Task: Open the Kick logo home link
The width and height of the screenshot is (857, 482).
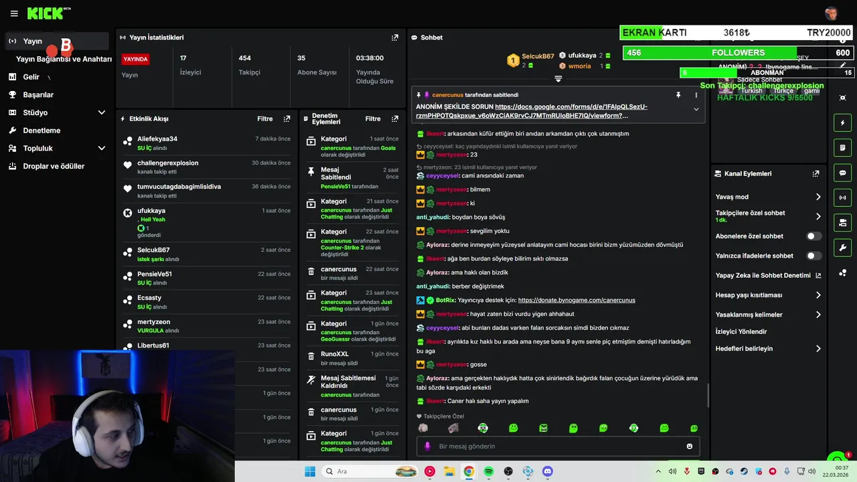Action: tap(49, 13)
